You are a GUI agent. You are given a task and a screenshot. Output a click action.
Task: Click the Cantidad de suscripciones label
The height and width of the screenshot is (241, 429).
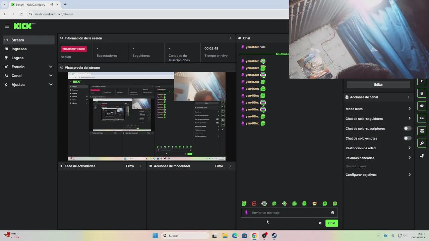[179, 58]
